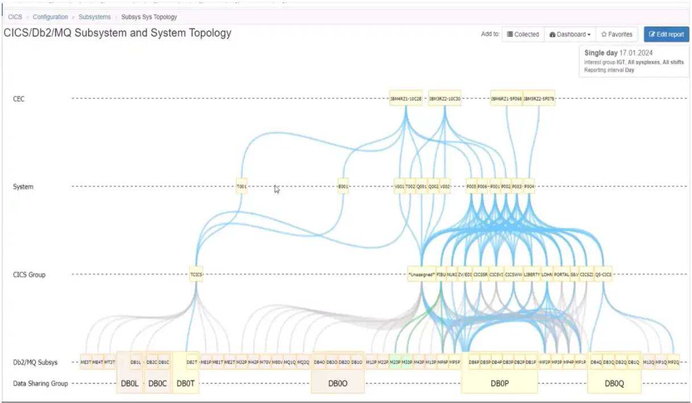
Task: Select the DB2C subsystem node
Action: click(152, 362)
